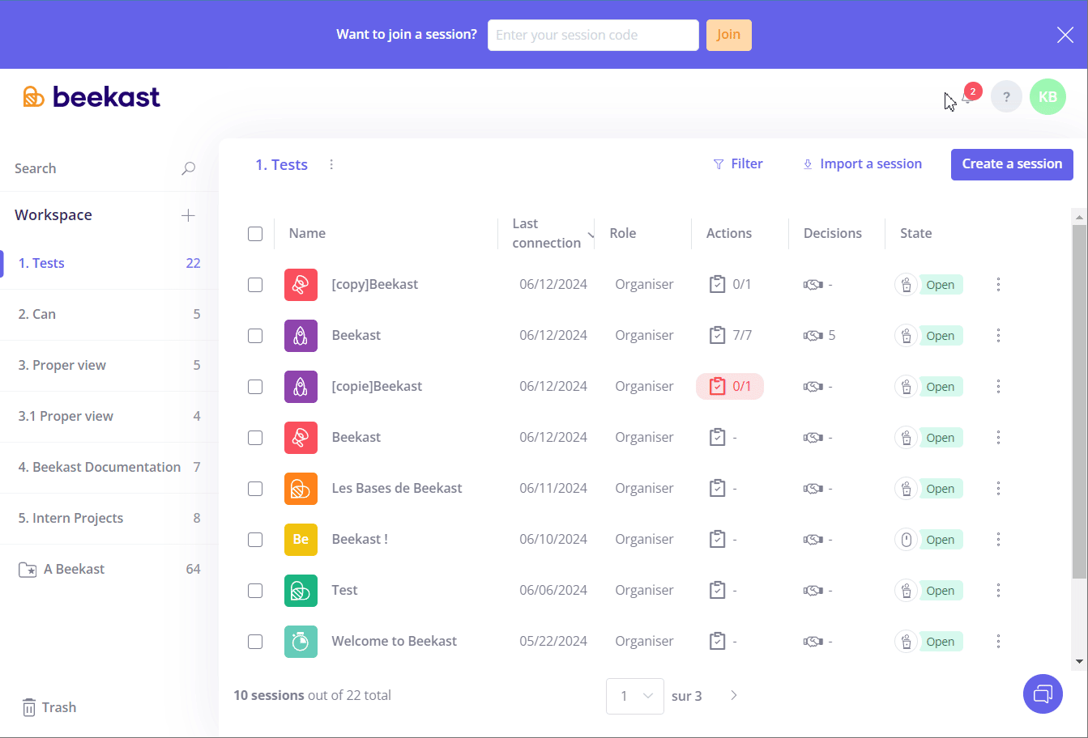
Task: Open the 4. Beekast Documentation folder
Action: click(109, 468)
